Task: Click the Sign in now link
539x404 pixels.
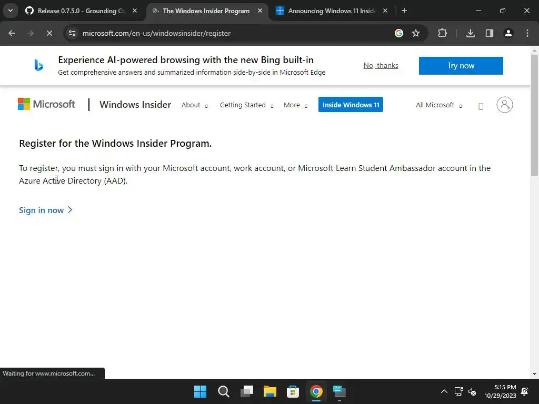Action: pos(46,210)
